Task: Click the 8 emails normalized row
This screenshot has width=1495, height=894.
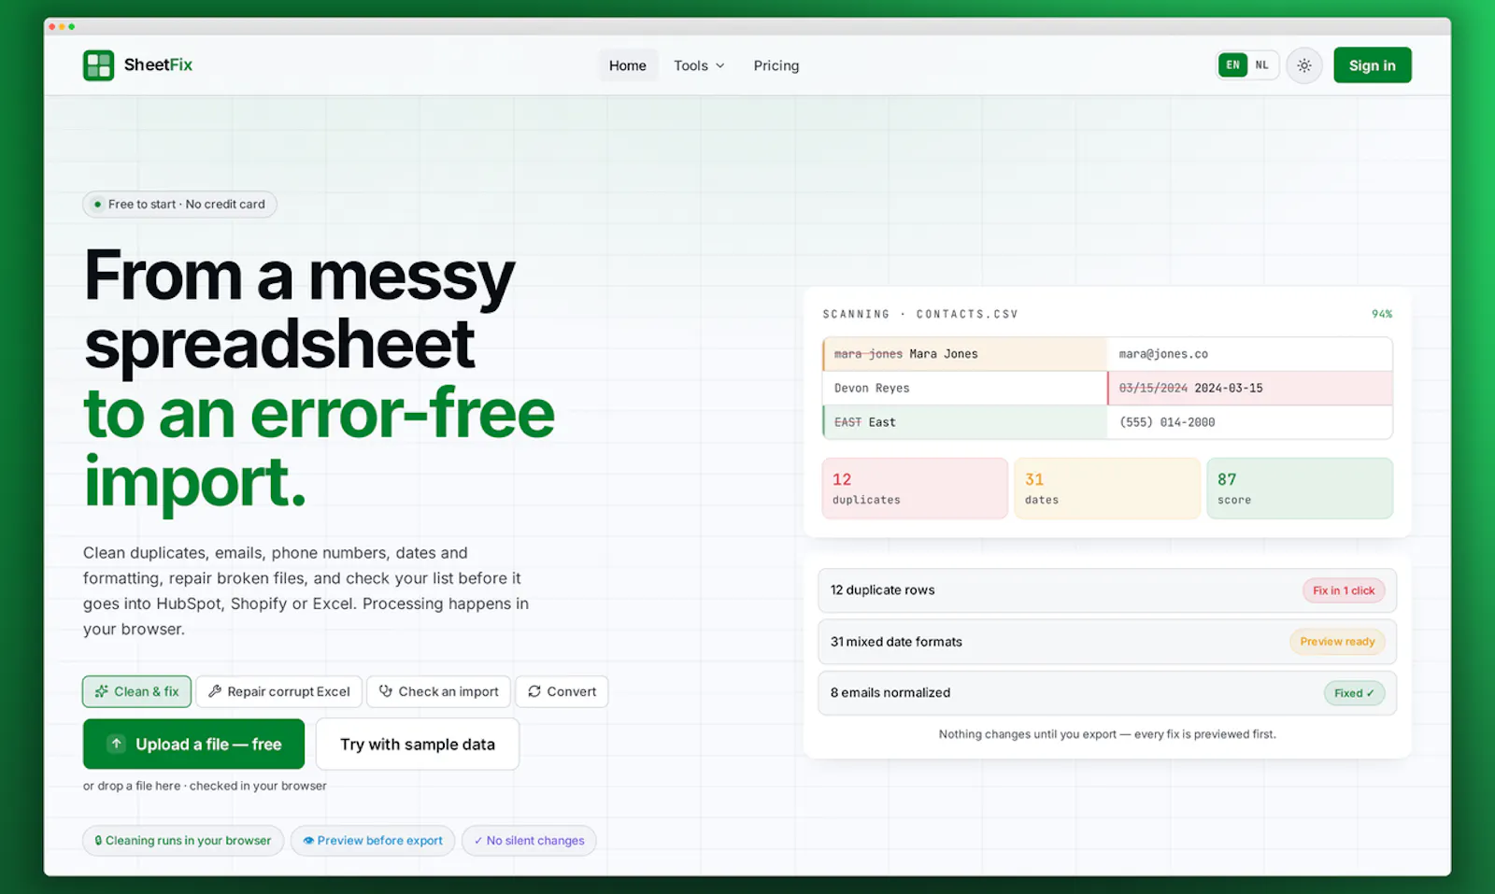Action: click(1107, 693)
